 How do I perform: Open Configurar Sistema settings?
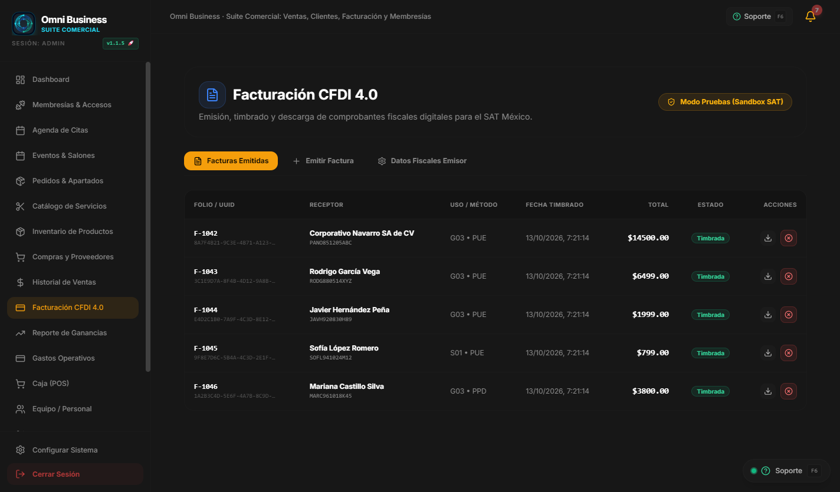(75, 450)
